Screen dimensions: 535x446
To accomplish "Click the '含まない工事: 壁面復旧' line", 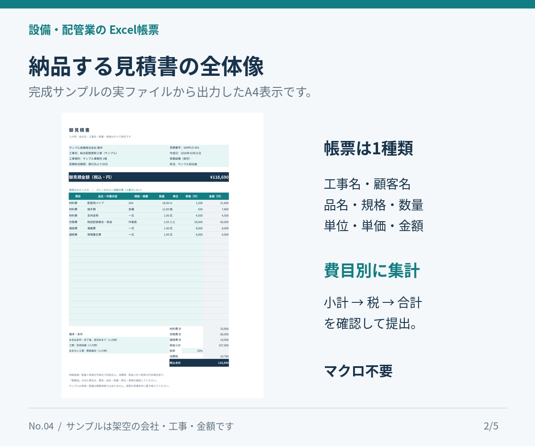I will pos(88,351).
